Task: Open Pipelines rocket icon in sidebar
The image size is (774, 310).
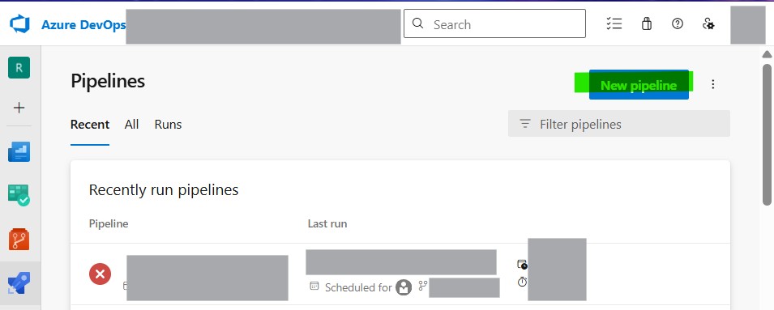Action: coord(19,283)
